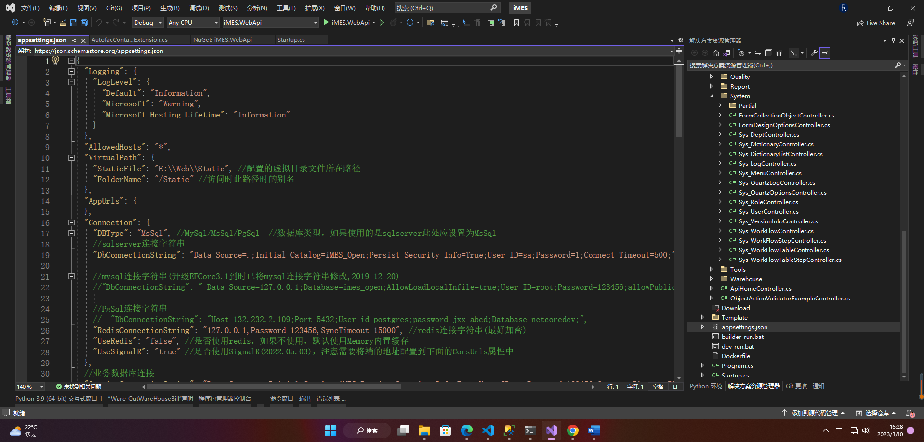Screen dimensions: 924x442
Task: Toggle the file nesting view icon
Action: 794,53
